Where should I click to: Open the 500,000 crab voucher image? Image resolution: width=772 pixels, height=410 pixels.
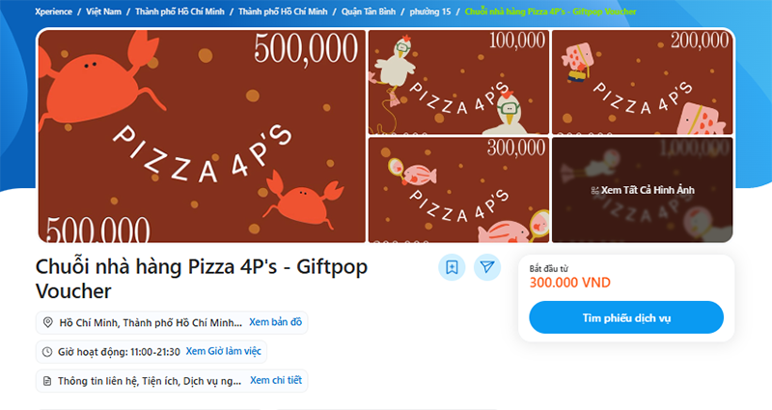pyautogui.click(x=202, y=136)
